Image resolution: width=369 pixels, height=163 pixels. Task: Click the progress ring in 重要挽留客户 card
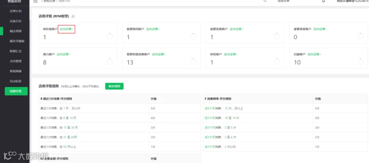(360, 36)
